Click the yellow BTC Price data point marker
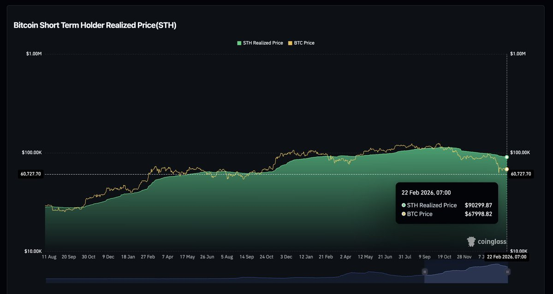This screenshot has height=294, width=553. (507, 170)
